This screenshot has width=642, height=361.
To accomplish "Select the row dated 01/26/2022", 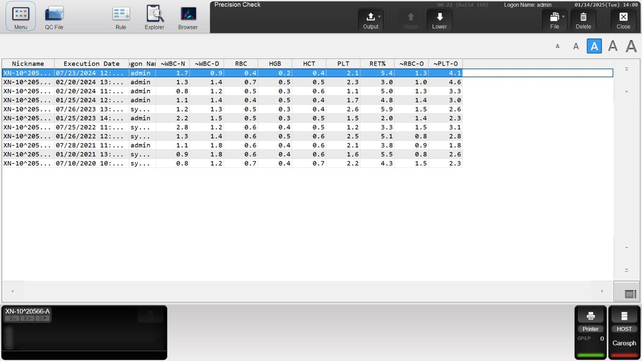I will [x=232, y=136].
